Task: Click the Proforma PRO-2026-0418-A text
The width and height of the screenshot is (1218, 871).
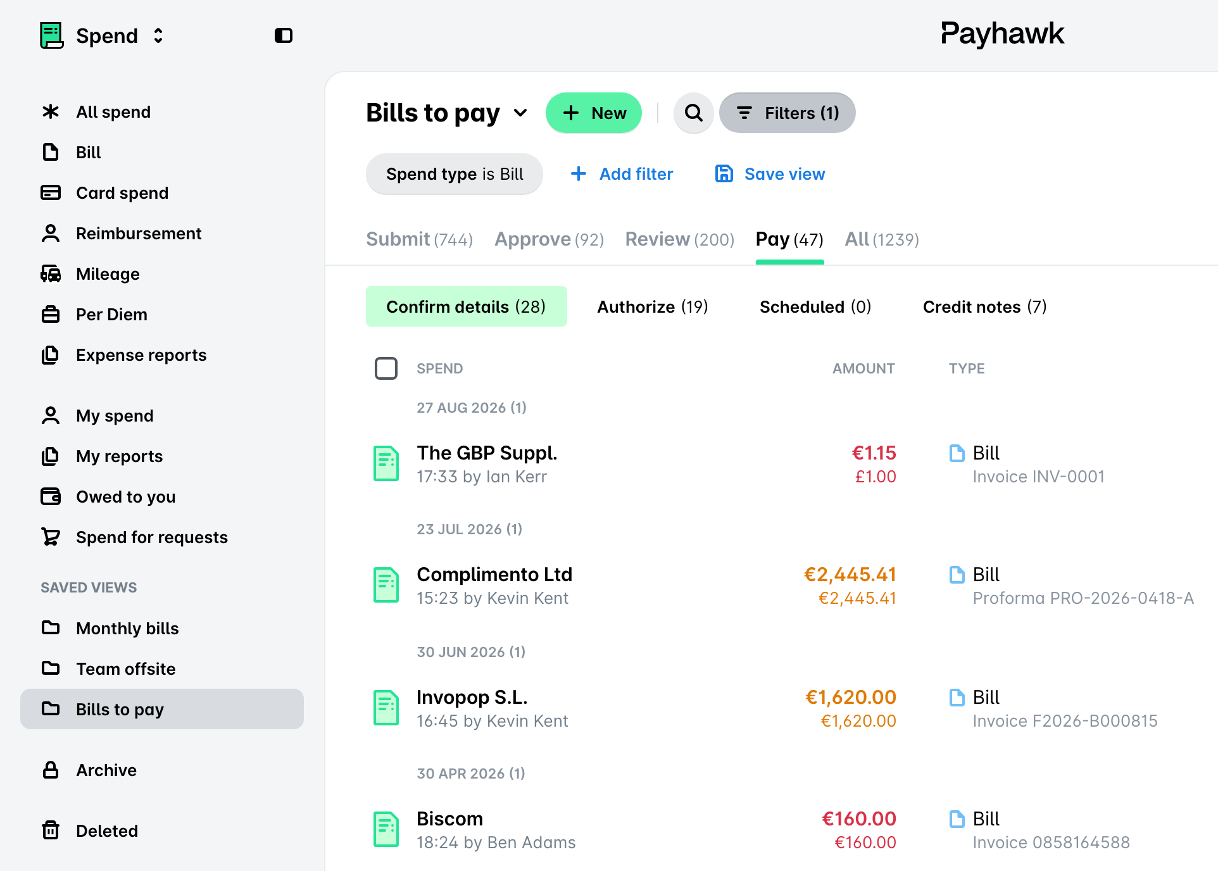Action: coord(1083,598)
